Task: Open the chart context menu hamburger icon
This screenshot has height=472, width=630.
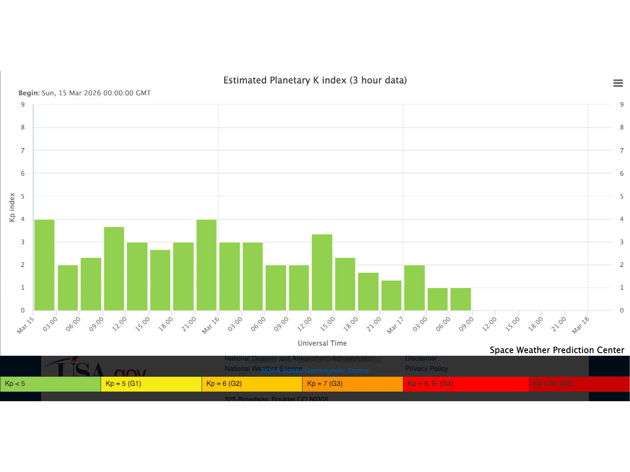Action: coord(618,83)
